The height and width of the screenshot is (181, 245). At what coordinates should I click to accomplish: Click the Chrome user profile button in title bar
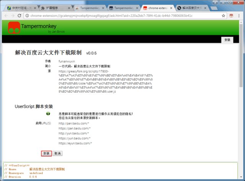click(215, 2)
